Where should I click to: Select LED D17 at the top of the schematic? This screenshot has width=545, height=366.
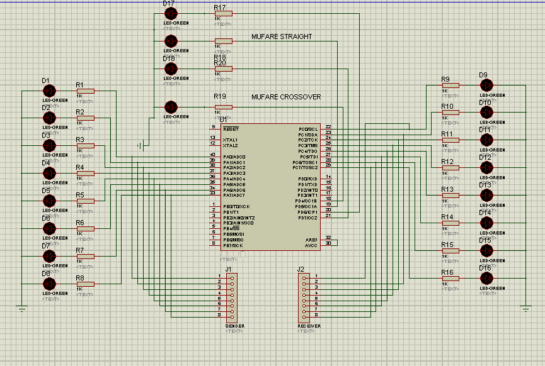[171, 14]
